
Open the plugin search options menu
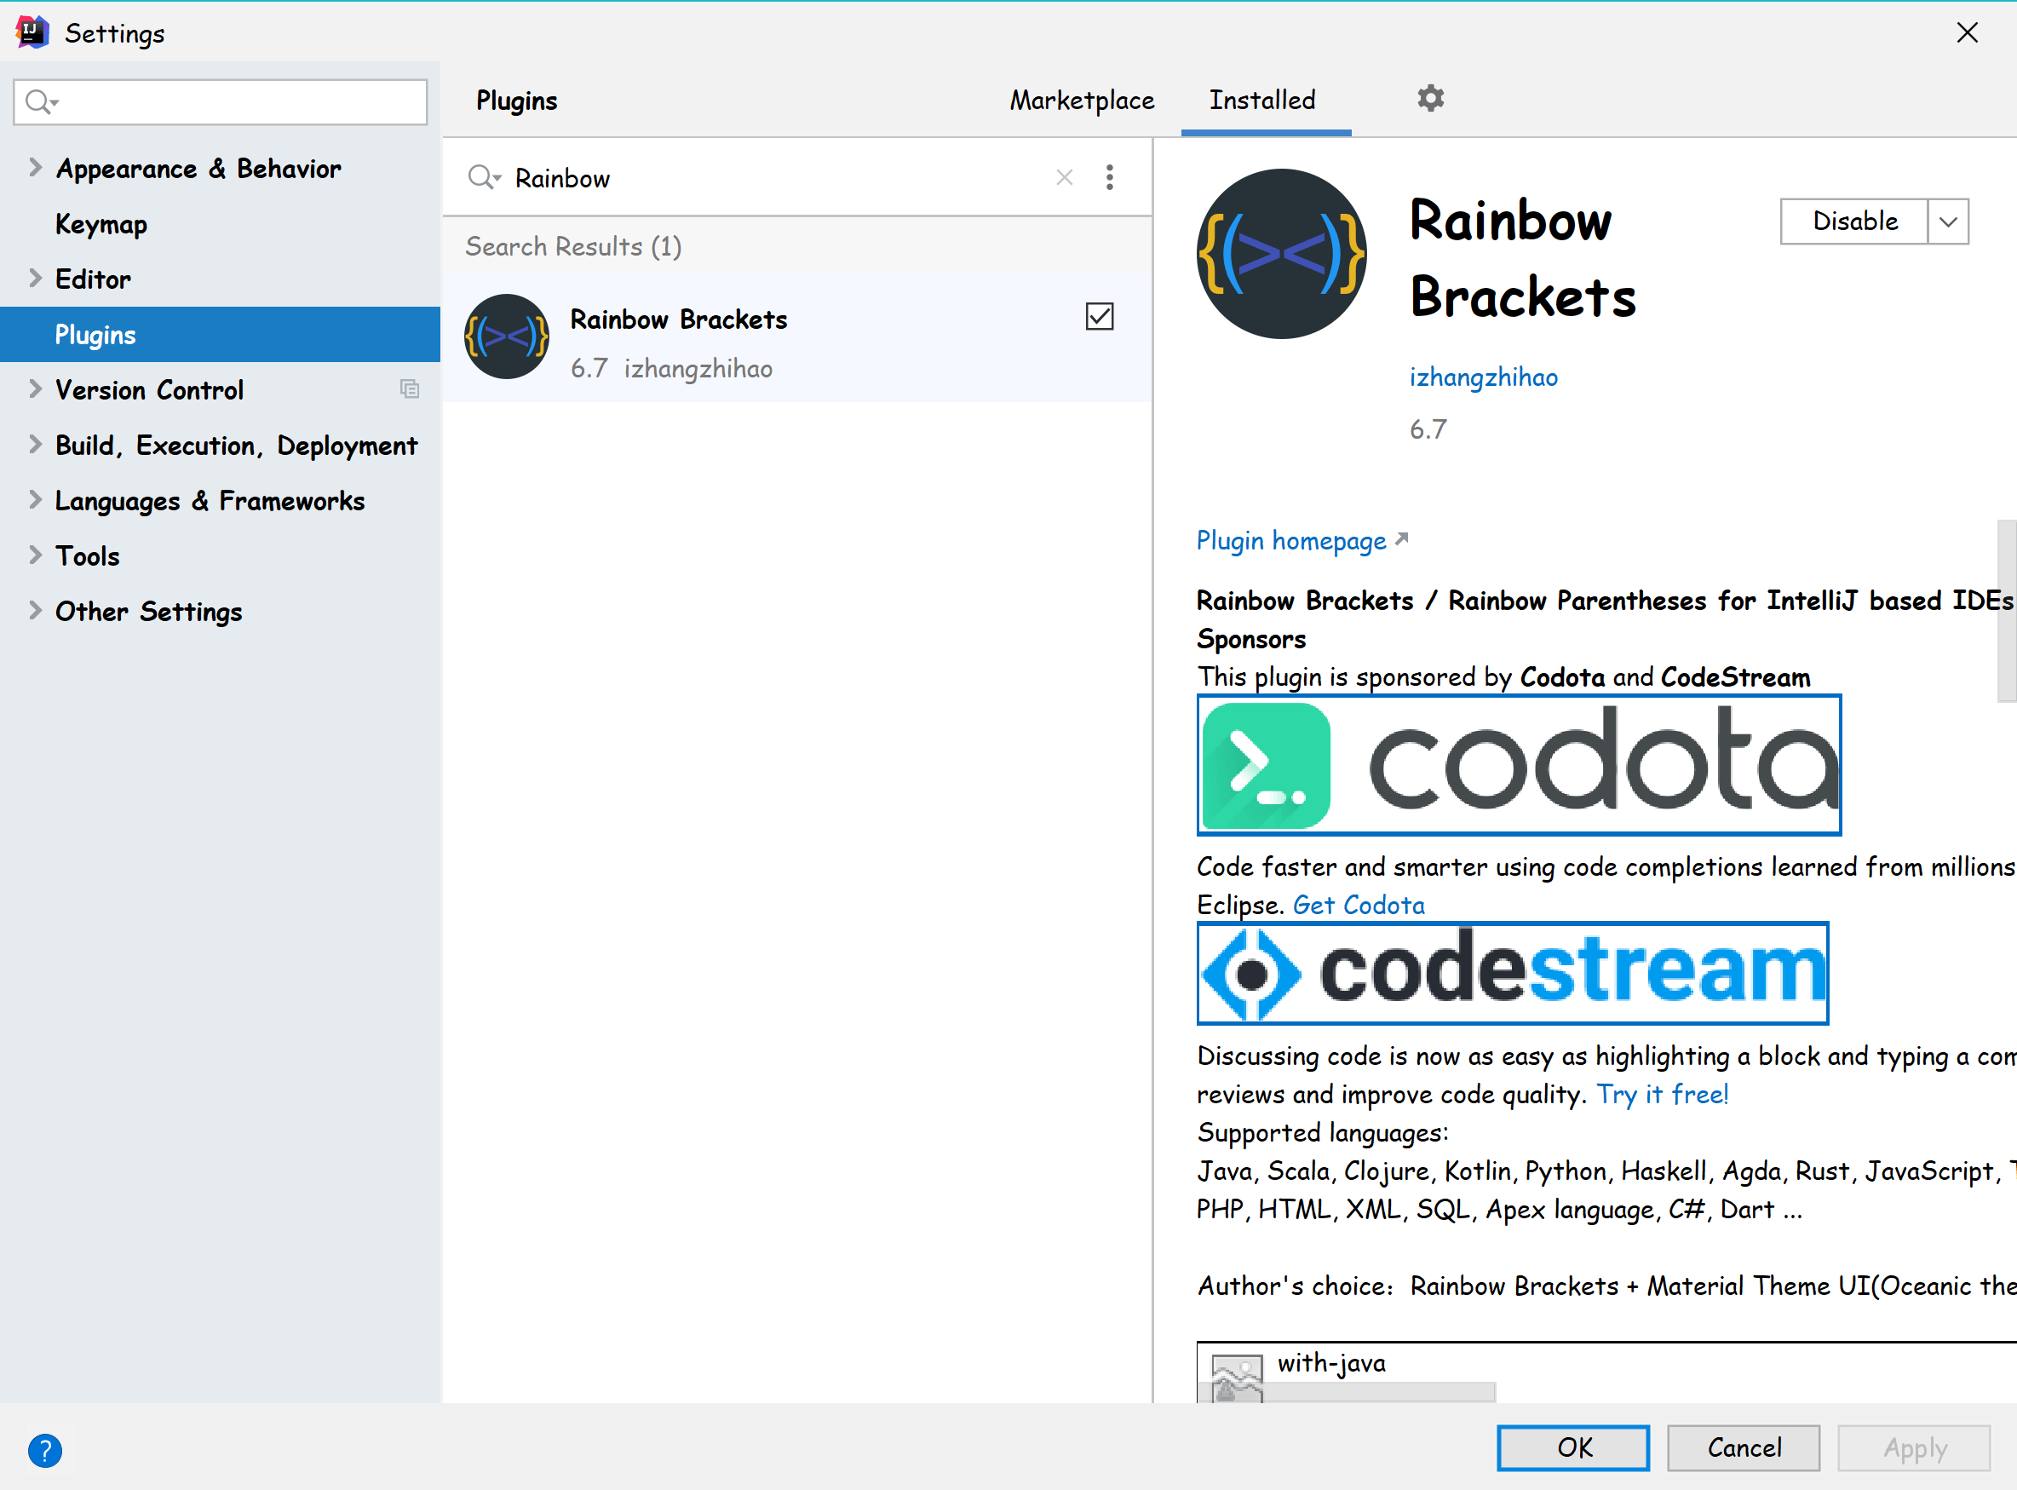click(1109, 178)
